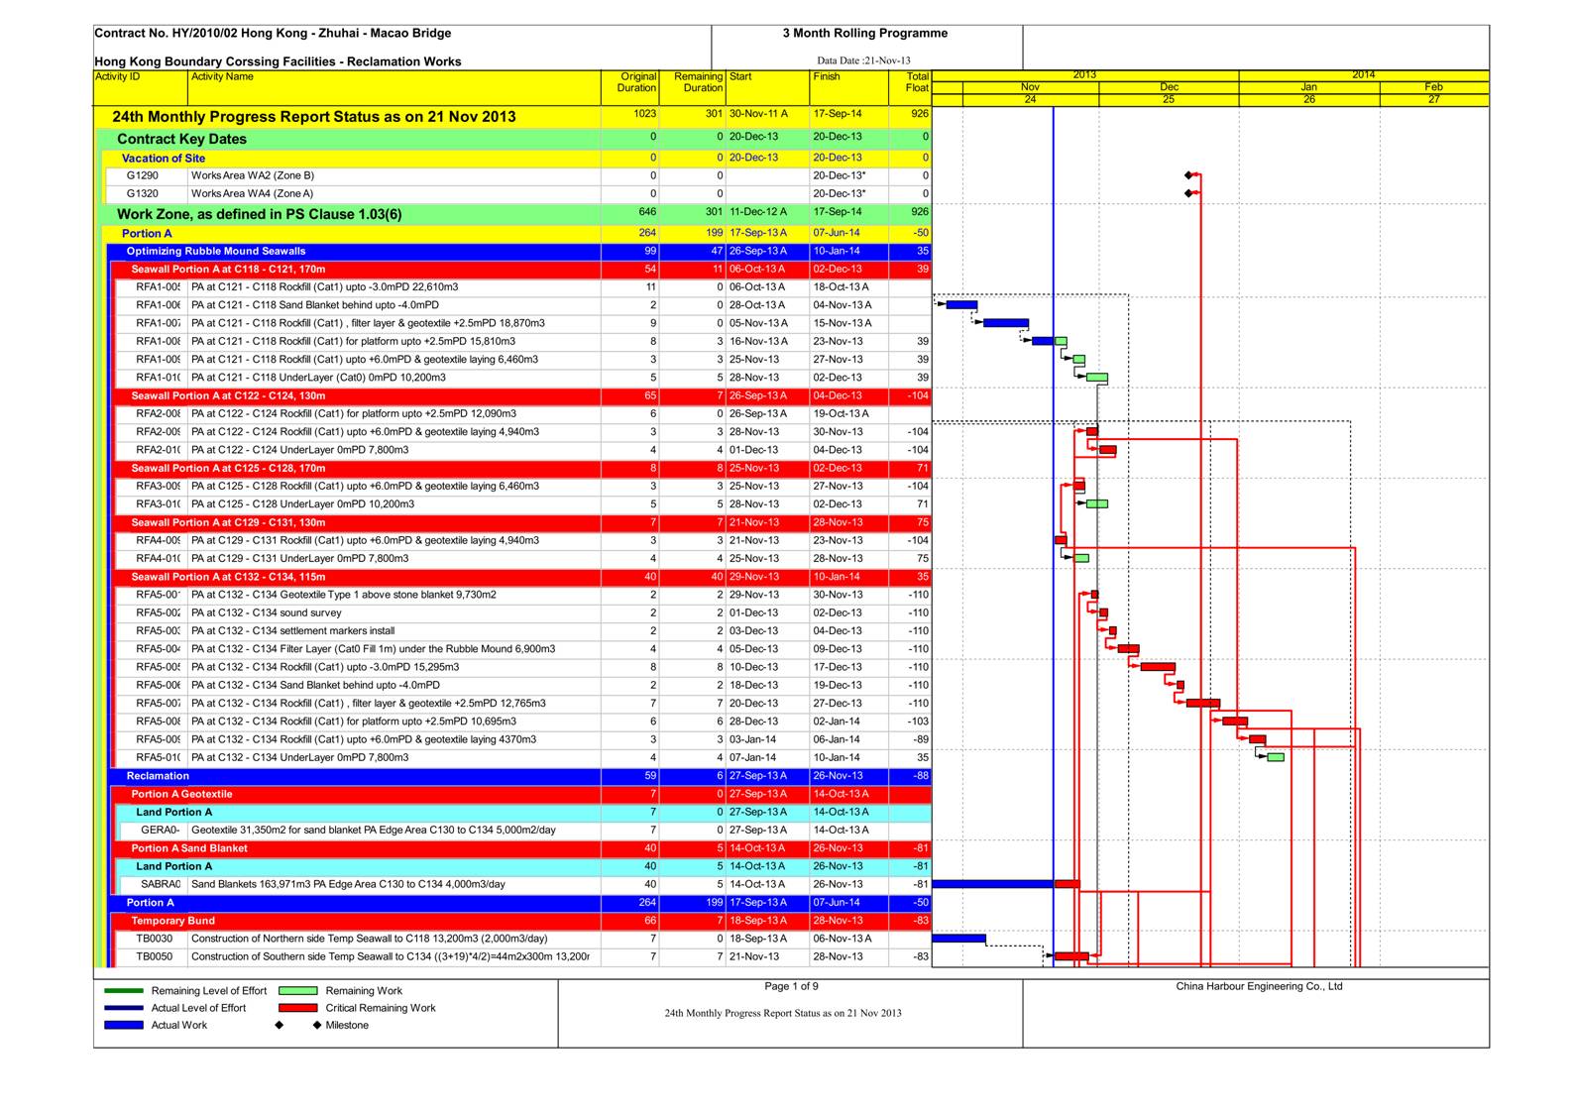Click the finish date 06-Jan-14
This screenshot has height=1113, width=1574.
point(837,739)
